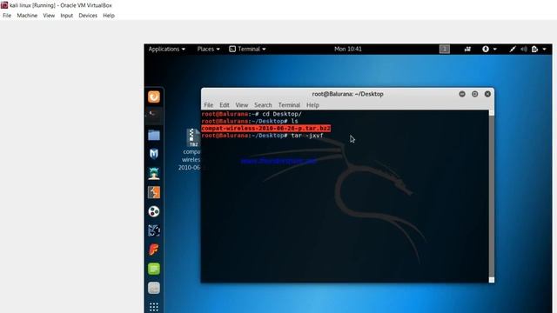Click the terminal title root@Balurana: ~/Desktop
Viewport: 557px width, 313px height.
pyautogui.click(x=347, y=94)
